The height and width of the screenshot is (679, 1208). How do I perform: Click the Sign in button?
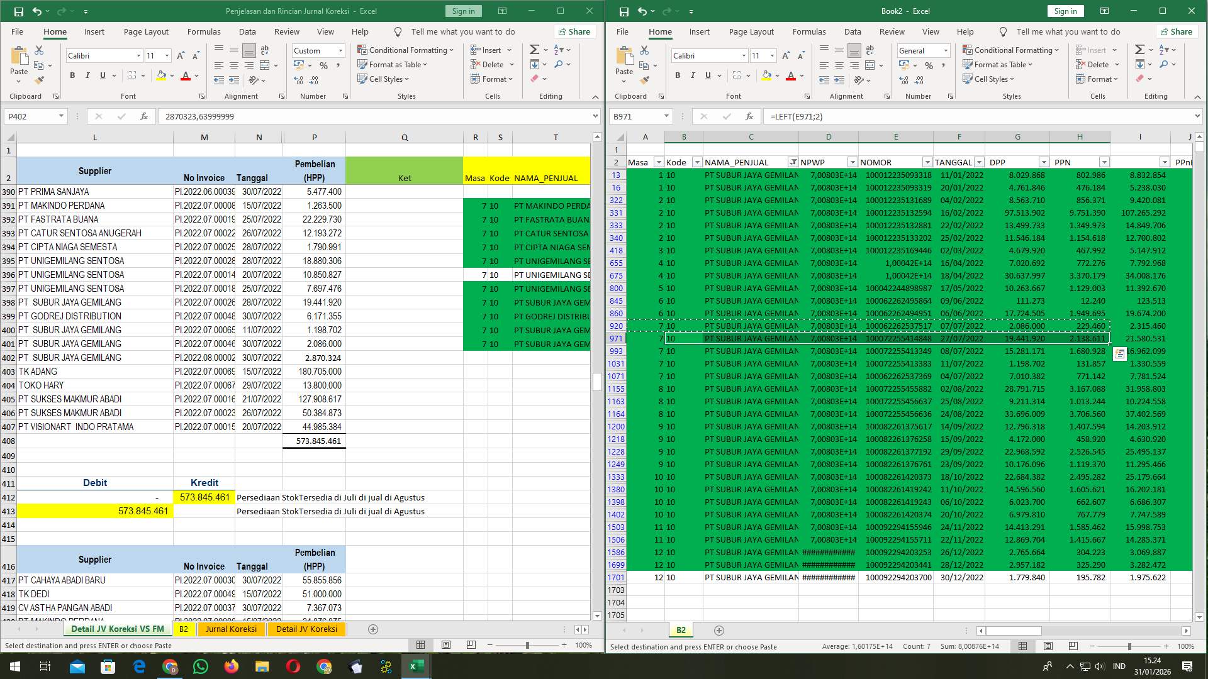tap(463, 11)
